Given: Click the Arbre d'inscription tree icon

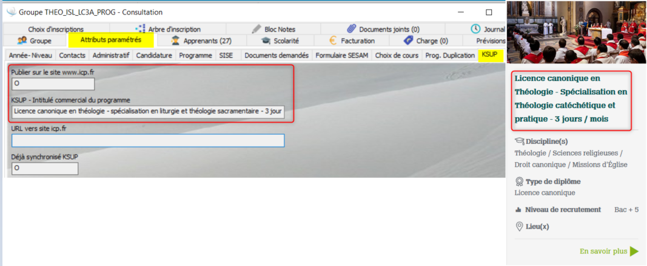Looking at the screenshot, I should pyautogui.click(x=141, y=29).
